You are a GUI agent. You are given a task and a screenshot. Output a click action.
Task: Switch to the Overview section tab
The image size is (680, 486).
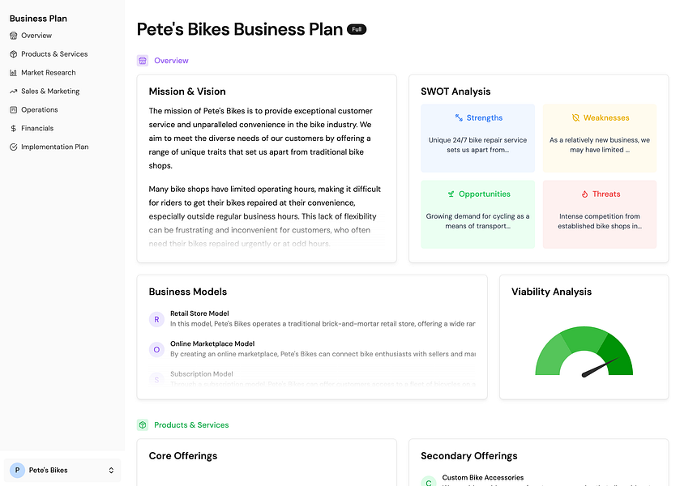162,60
